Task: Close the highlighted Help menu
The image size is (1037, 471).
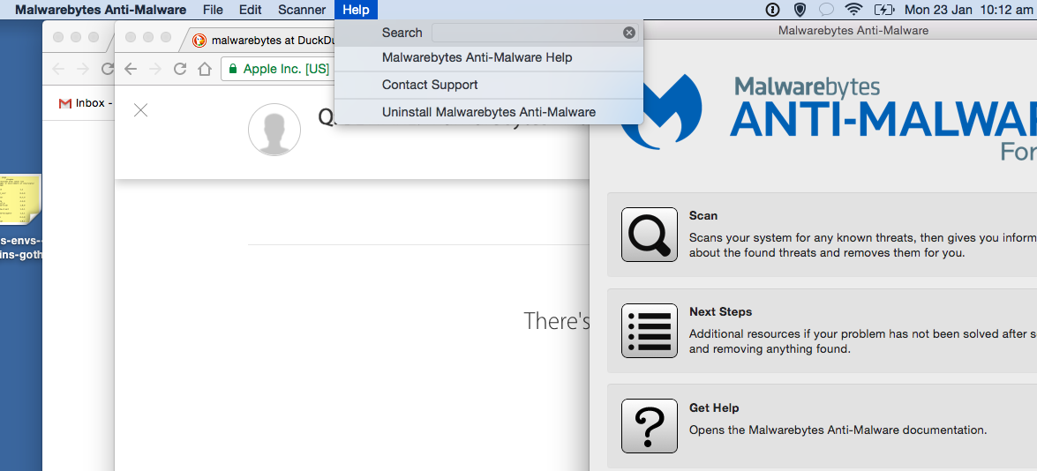Action: click(357, 10)
